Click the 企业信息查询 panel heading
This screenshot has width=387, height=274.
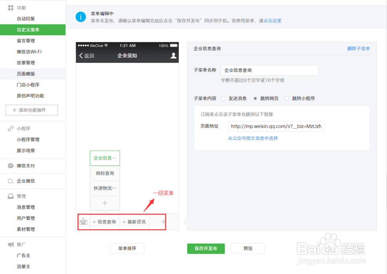207,49
